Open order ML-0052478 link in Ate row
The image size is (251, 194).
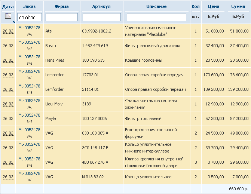(29, 28)
